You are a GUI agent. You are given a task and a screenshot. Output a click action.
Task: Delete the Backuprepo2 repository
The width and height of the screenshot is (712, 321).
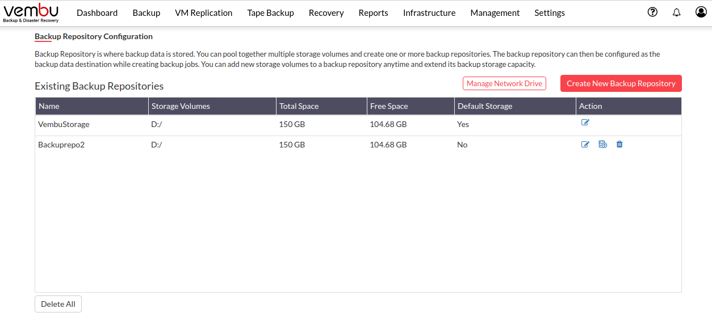[x=619, y=144]
